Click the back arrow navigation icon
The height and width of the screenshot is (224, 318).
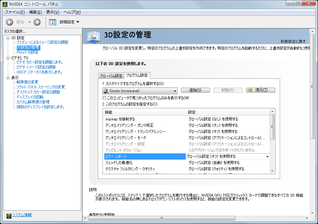(9, 22)
